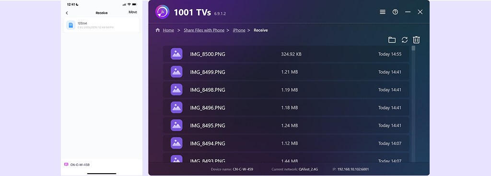
Task: Click image icon of IMG_8499.PNG
Action: 176,72
